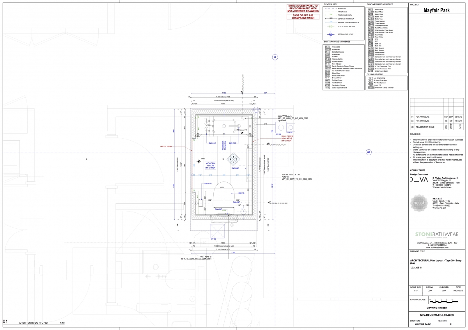Viewport: 468px width, 330px height.
Task: Select the WC toilet outline in plan
Action: click(x=224, y=198)
